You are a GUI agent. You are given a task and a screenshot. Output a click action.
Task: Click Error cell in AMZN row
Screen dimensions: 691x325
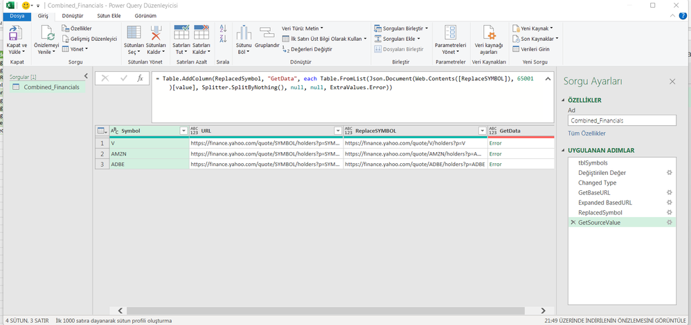(x=521, y=154)
